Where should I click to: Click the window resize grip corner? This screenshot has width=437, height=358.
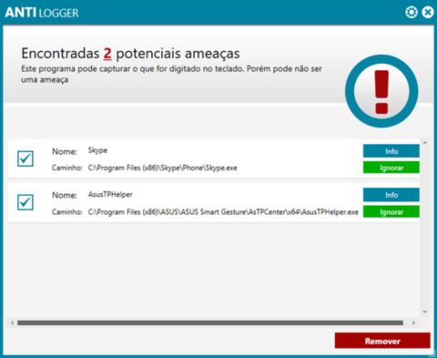[x=433, y=353]
